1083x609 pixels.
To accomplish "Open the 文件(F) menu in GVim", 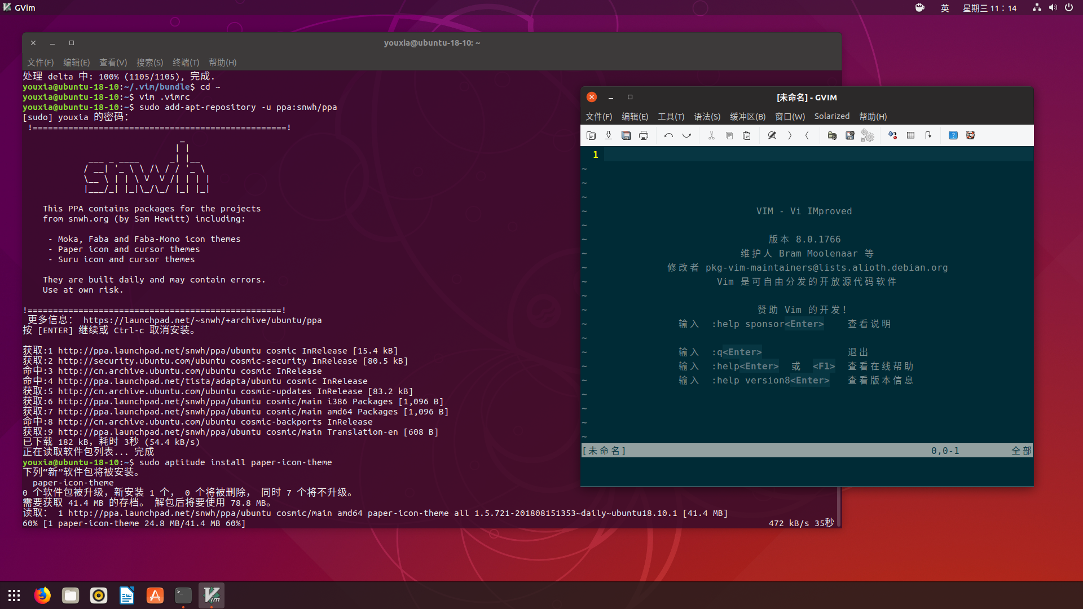I will [x=598, y=117].
